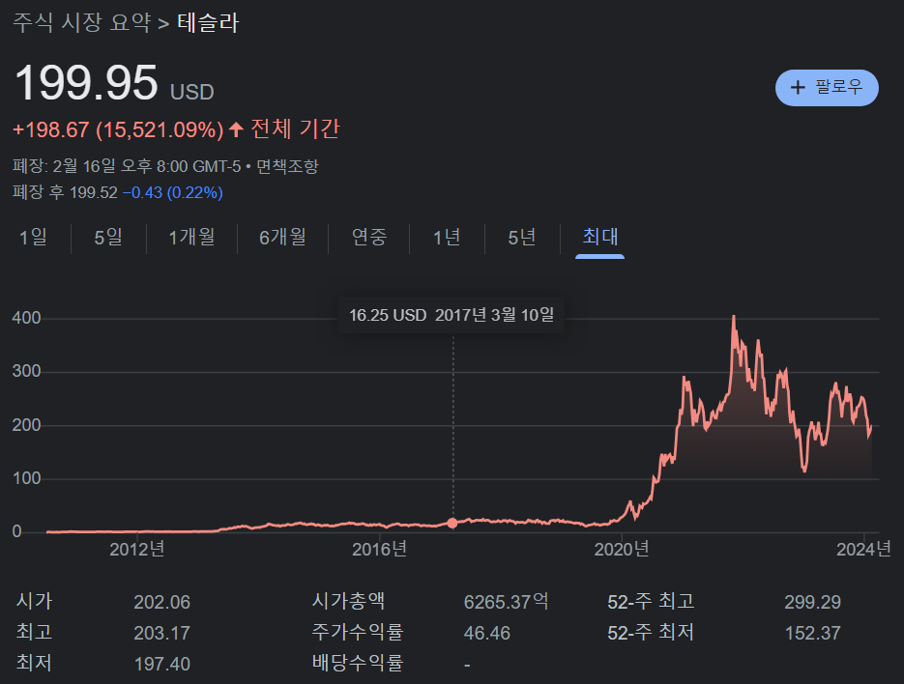
Task: Choose the 연중 year-to-date tab
Action: coord(369,237)
